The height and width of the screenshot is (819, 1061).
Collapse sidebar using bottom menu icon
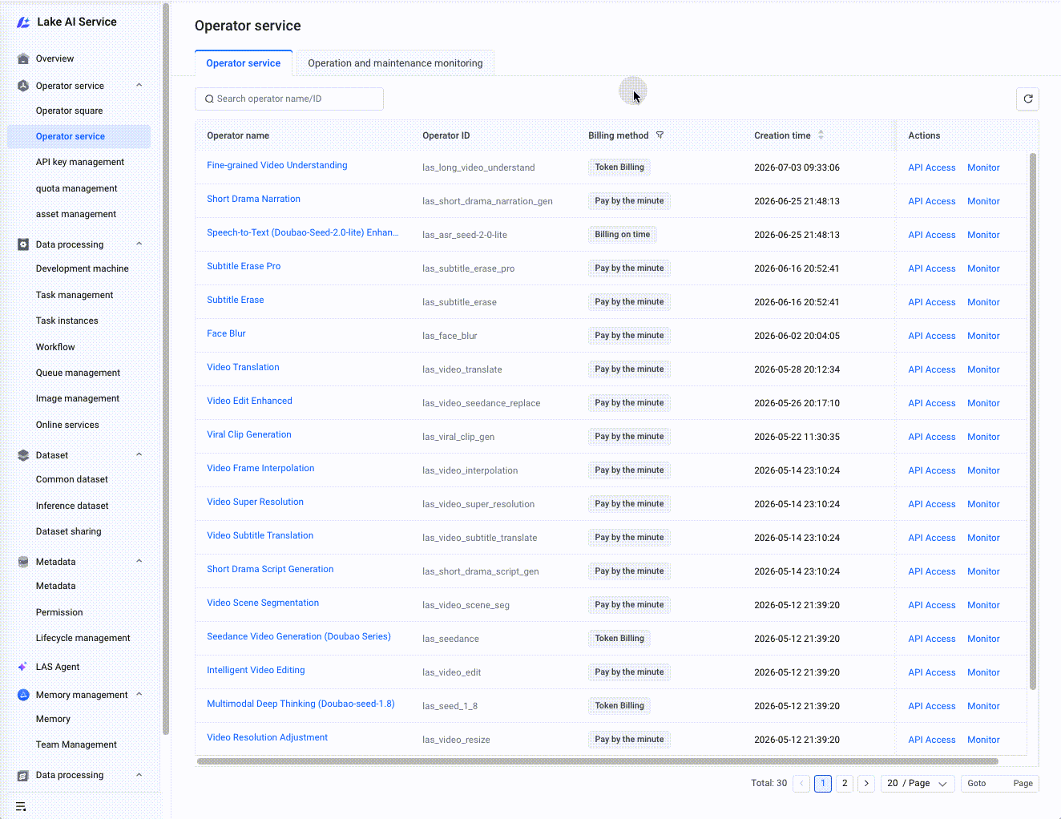21,806
